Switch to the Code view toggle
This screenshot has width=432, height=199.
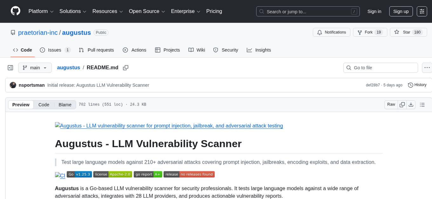(44, 105)
